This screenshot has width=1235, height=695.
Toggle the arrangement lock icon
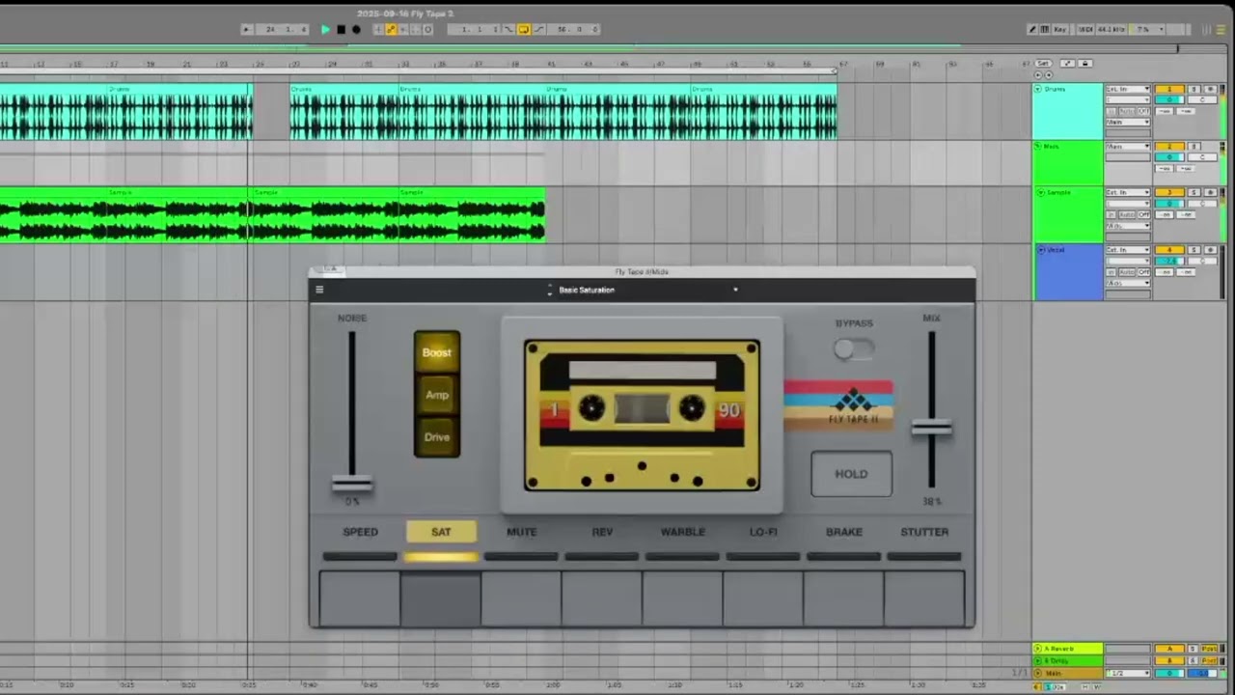pos(1084,64)
